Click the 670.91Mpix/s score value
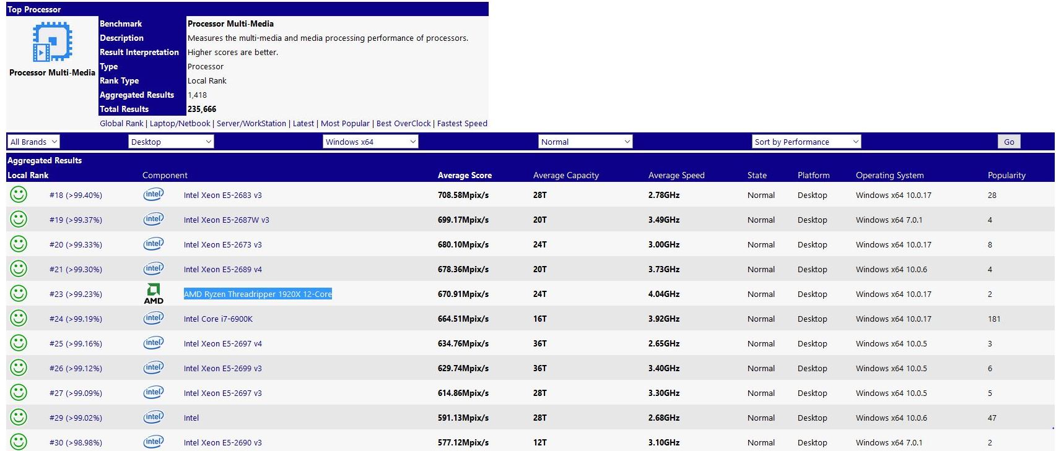The image size is (1056, 451). [463, 294]
